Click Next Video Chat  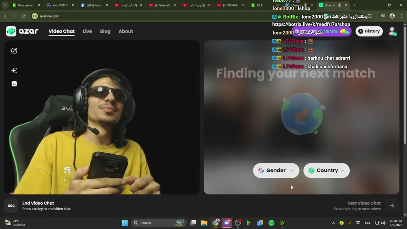tap(364, 203)
